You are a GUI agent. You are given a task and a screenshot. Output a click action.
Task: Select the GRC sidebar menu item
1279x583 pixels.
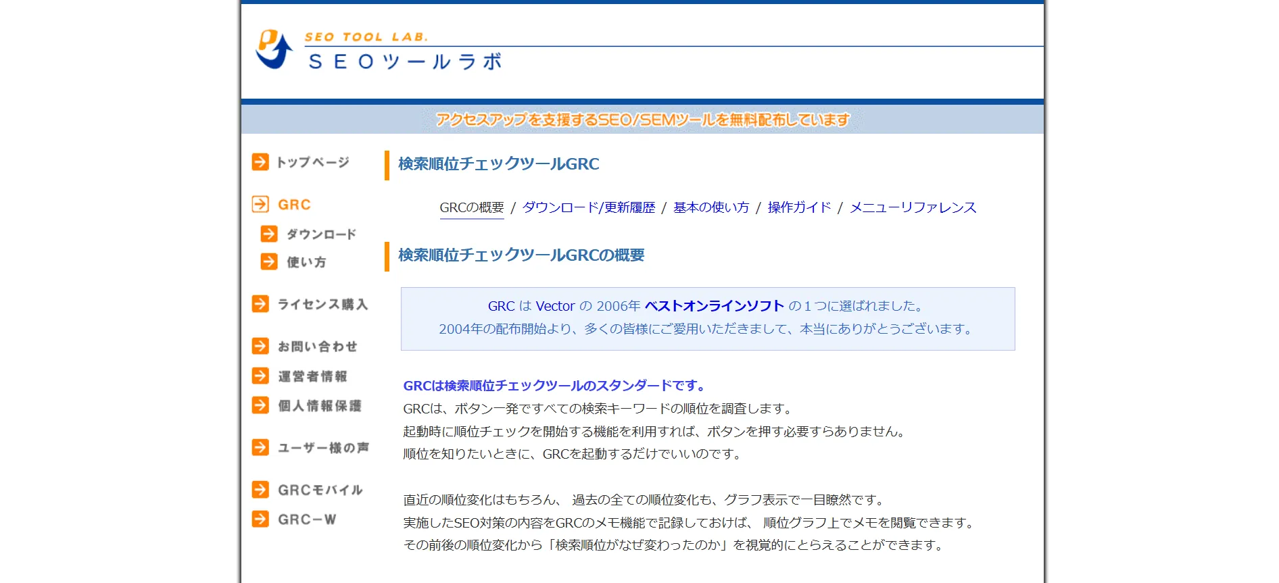pos(294,204)
